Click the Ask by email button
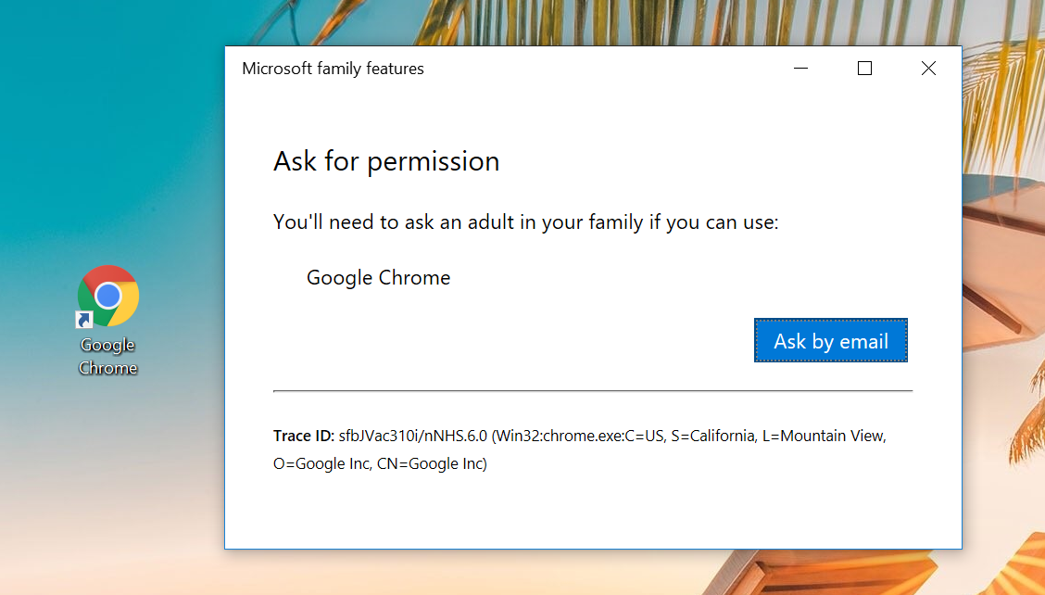Image resolution: width=1045 pixels, height=595 pixels. [x=830, y=341]
